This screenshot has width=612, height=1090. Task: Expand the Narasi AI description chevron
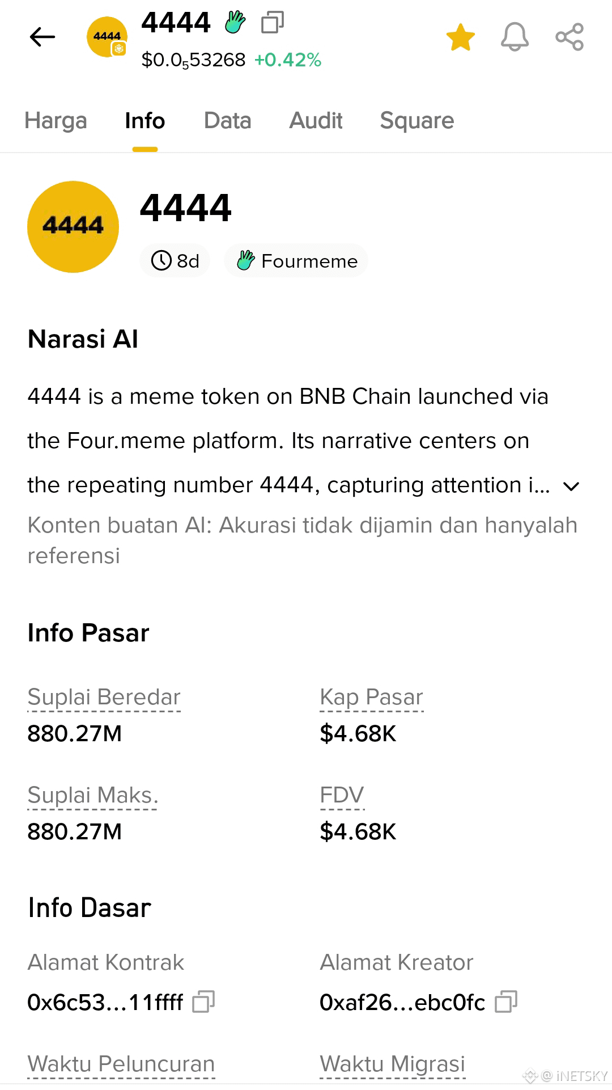[571, 486]
